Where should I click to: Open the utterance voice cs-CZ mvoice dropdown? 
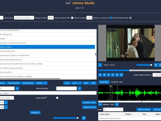tap(7, 98)
